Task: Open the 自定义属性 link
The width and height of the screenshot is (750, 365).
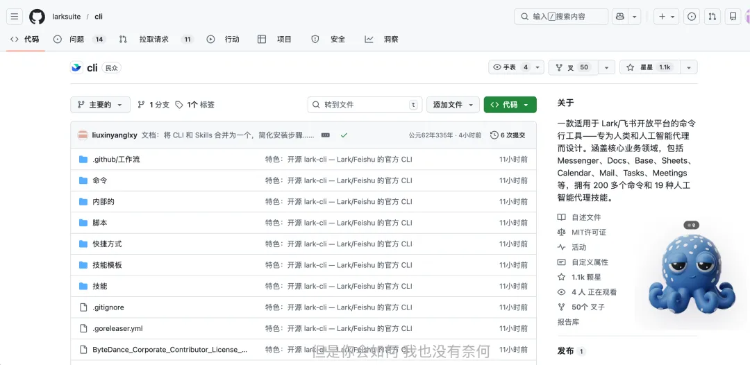Action: [x=583, y=262]
